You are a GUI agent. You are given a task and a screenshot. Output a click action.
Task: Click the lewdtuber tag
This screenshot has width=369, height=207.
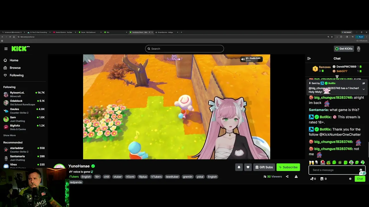(172, 177)
